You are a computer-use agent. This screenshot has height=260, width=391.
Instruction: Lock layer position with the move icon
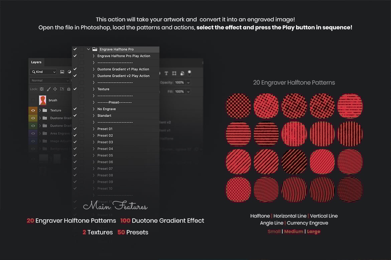tap(55, 89)
